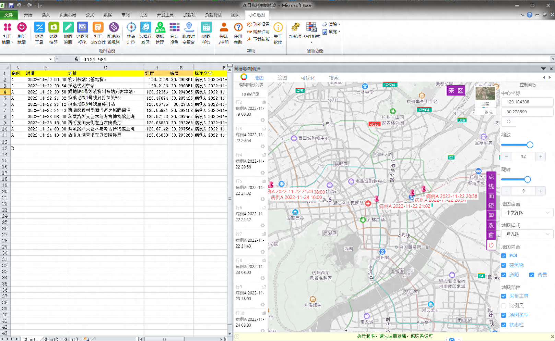Toggle the POI checkbox
The image size is (555, 341).
coord(504,256)
